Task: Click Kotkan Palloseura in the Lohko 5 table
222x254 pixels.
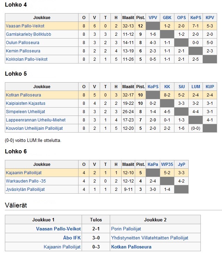Action: pos(23,95)
